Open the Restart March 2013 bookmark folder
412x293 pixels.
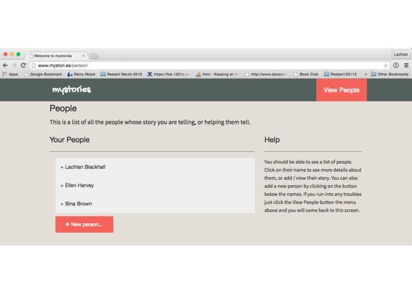pyautogui.click(x=121, y=74)
